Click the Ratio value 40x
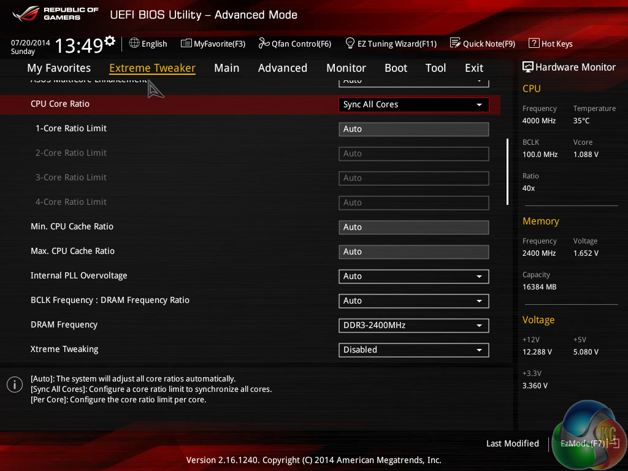This screenshot has height=471, width=628. pos(529,188)
